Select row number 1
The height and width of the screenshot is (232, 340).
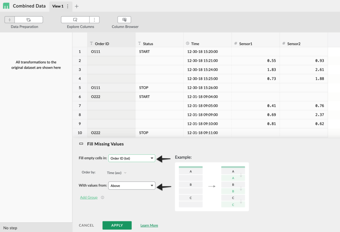pos(80,51)
